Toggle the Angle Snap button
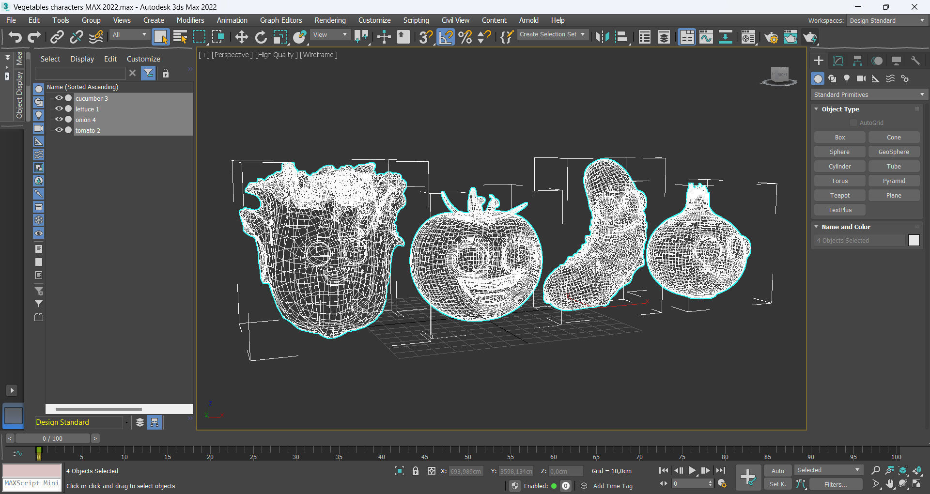 pos(446,37)
